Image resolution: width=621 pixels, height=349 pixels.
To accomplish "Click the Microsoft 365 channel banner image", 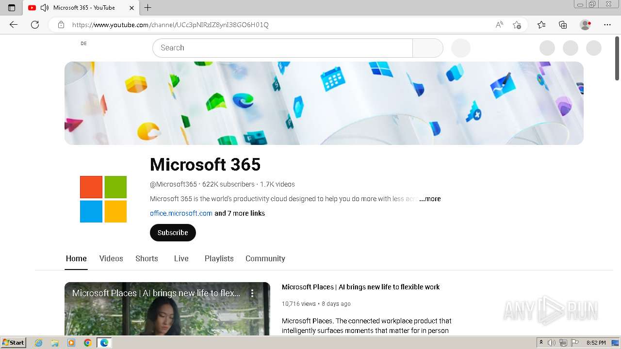I will pyautogui.click(x=324, y=103).
